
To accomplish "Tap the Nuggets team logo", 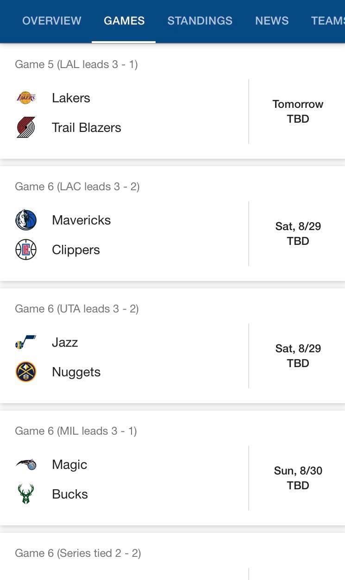I will (x=26, y=372).
